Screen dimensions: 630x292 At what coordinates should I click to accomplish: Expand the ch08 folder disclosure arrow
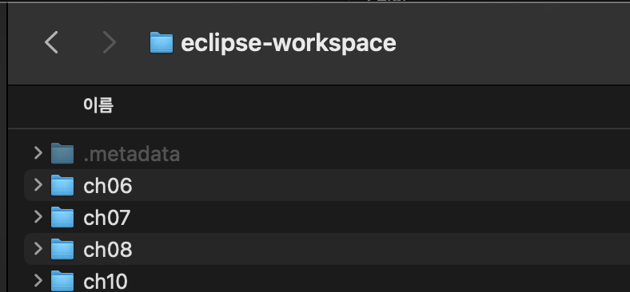pos(38,249)
